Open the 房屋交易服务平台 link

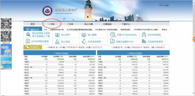pyautogui.click(x=125, y=42)
